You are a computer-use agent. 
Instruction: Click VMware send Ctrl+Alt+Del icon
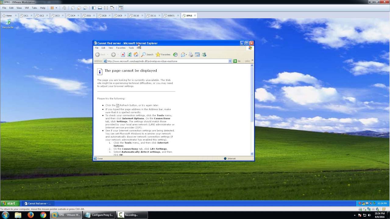[64, 8]
